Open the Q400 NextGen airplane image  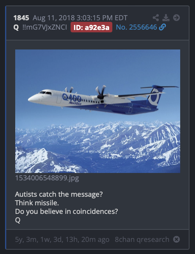click(x=97, y=111)
